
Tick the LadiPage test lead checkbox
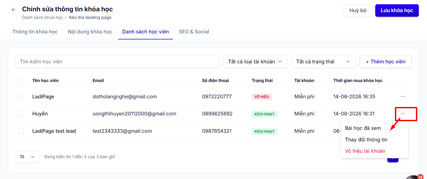(21, 131)
